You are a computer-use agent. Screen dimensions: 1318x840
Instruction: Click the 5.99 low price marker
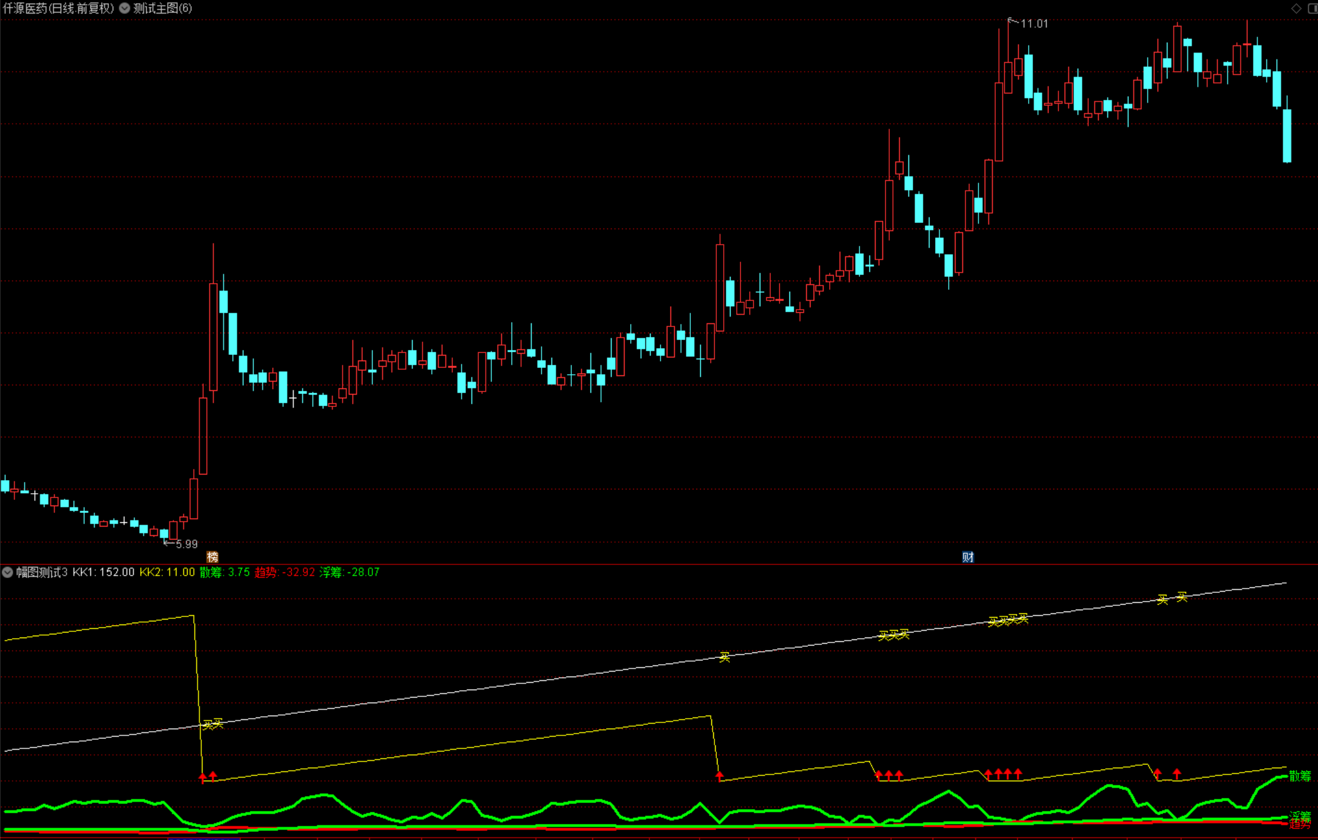point(186,544)
